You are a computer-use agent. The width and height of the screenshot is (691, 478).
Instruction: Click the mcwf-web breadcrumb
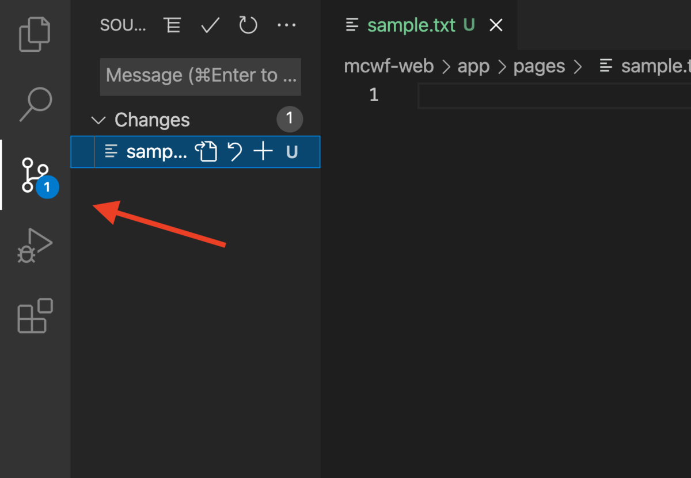389,67
